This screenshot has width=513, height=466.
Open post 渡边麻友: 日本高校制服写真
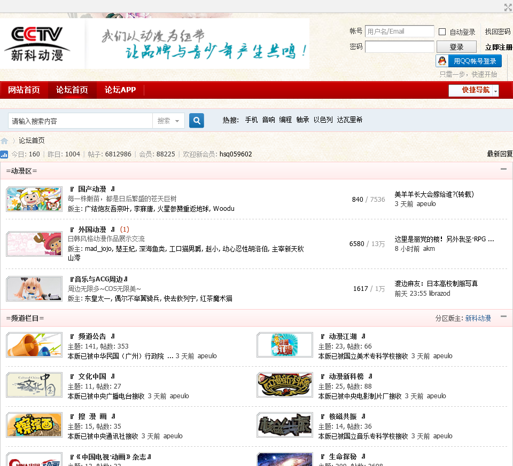[x=436, y=283]
